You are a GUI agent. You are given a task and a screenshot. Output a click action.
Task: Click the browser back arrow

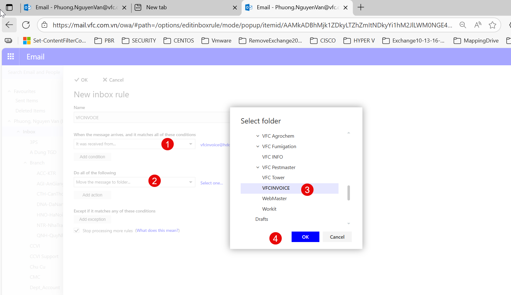(x=9, y=25)
